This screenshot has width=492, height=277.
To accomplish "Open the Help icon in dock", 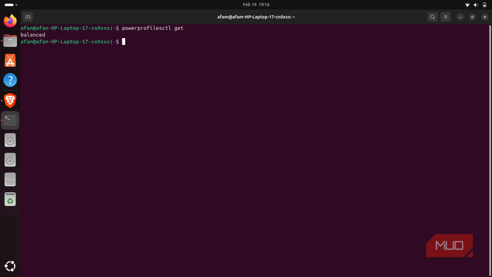I will pos(10,80).
